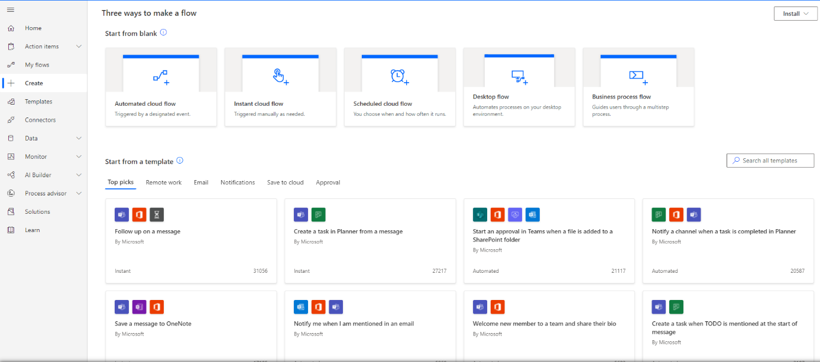The height and width of the screenshot is (362, 820).
Task: Open the Automated cloud flow card
Action: [x=161, y=87]
